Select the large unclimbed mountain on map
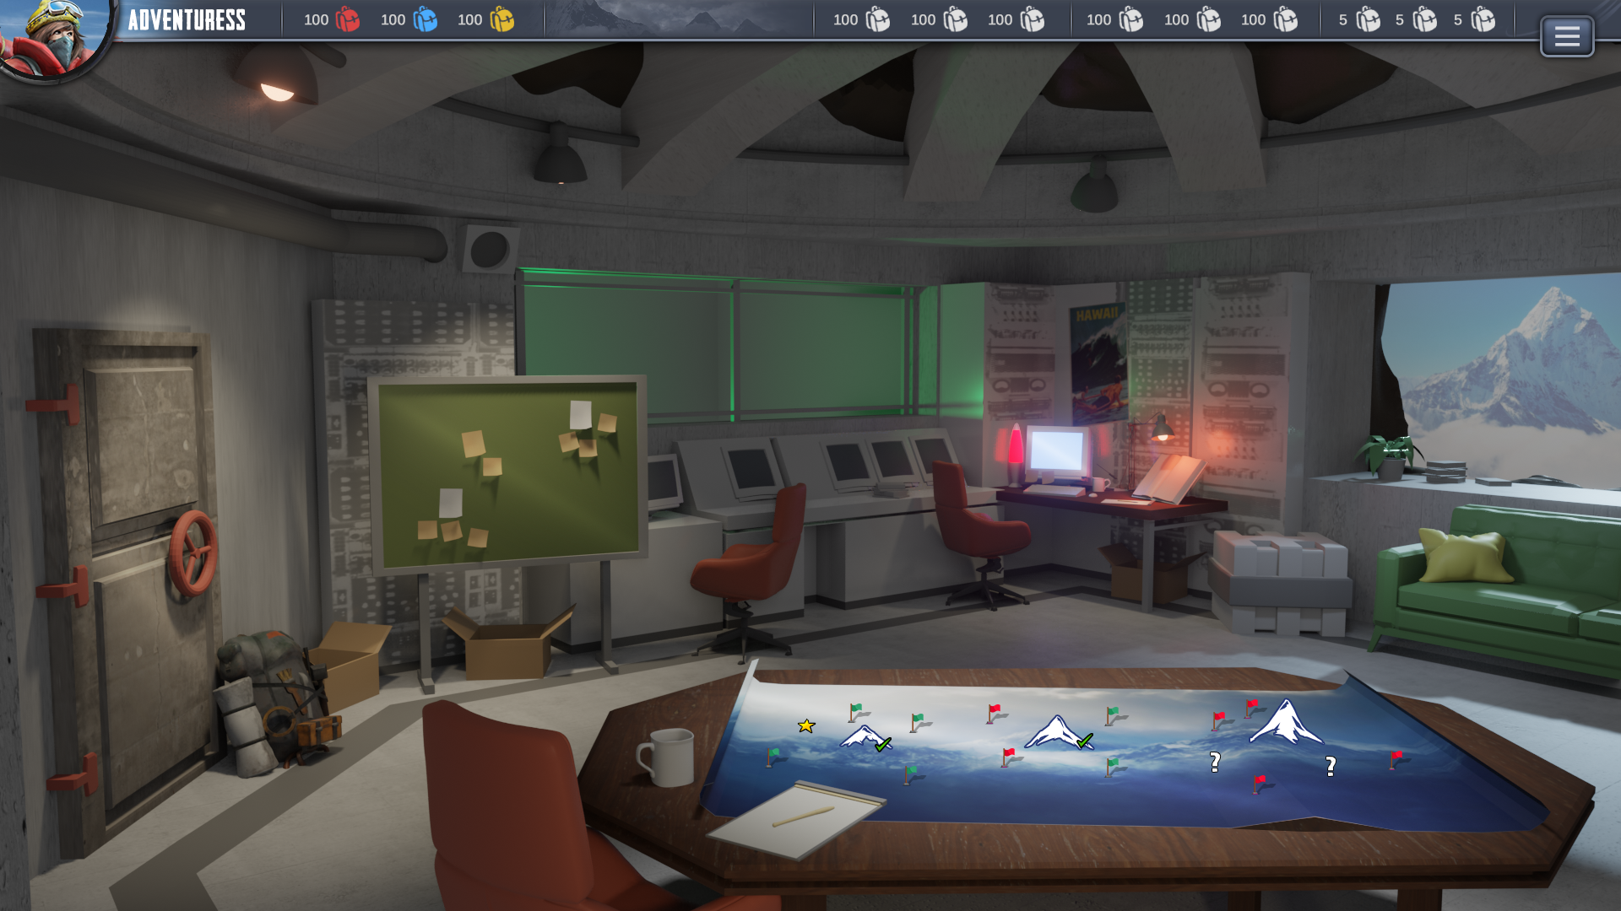The width and height of the screenshot is (1621, 911). tap(1285, 723)
